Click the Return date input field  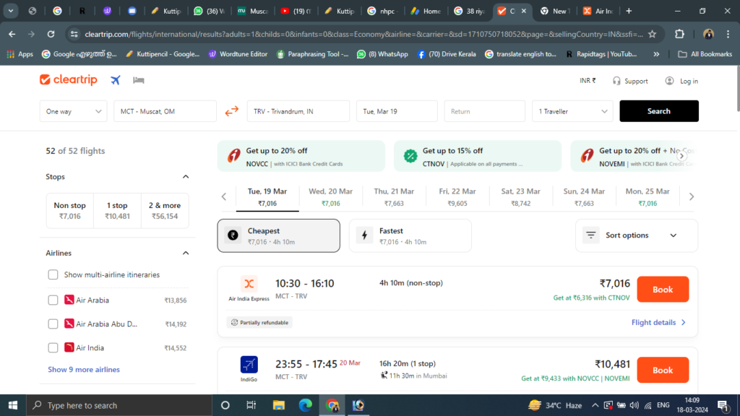click(484, 111)
